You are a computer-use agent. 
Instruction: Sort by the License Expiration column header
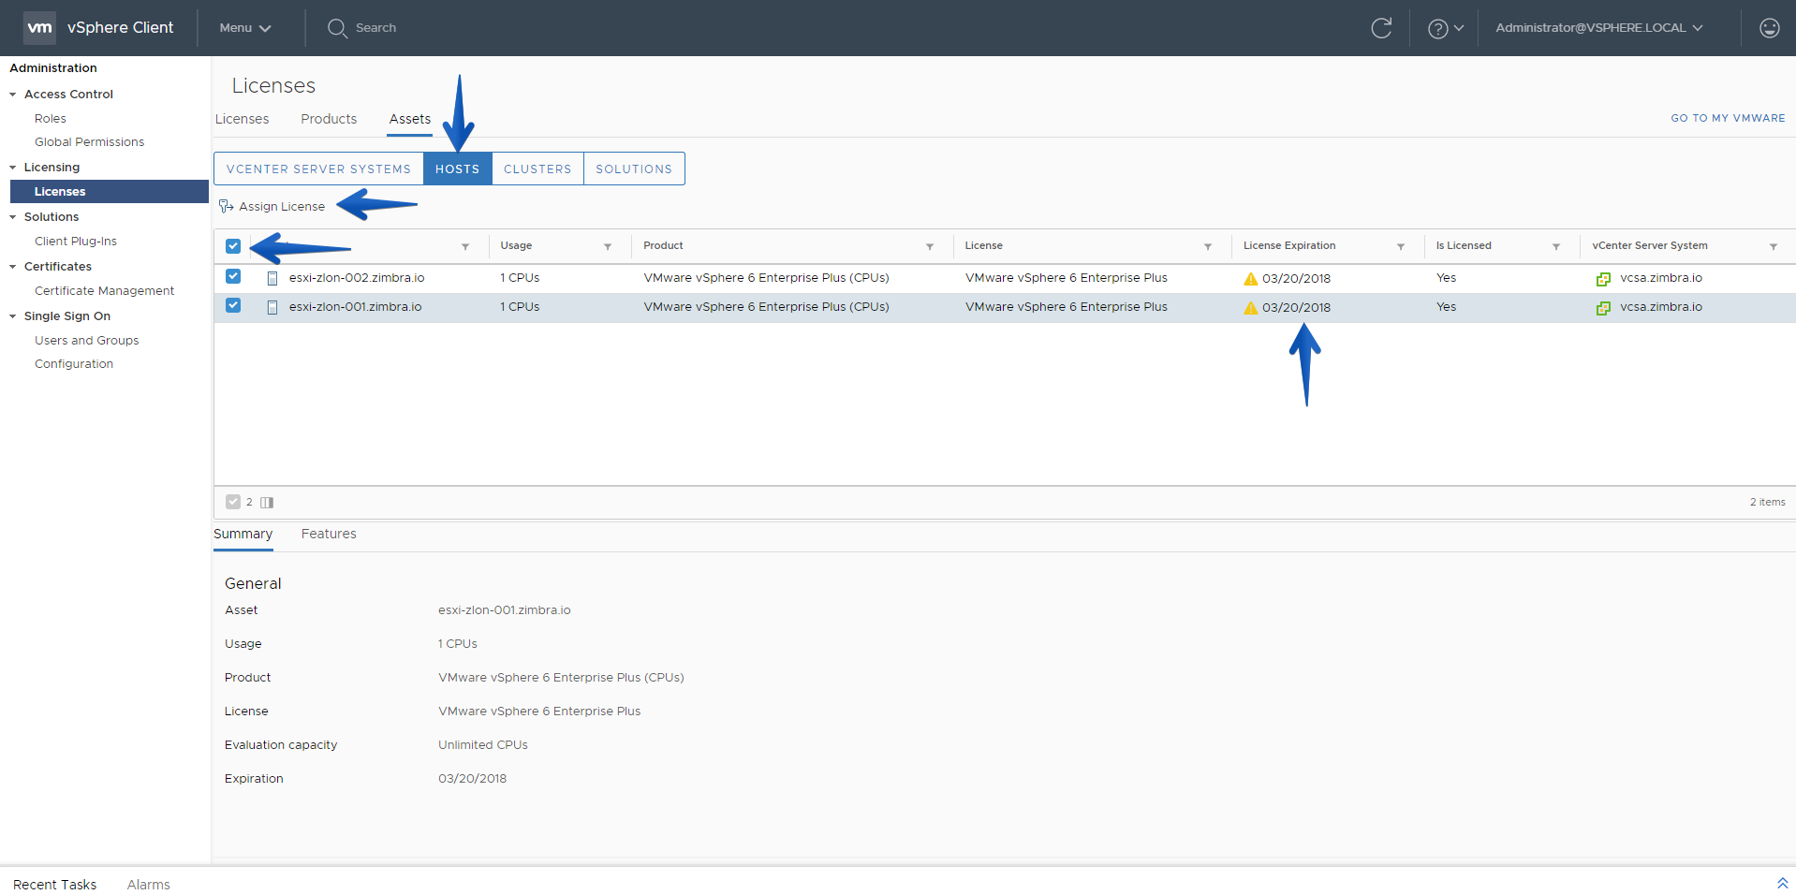click(x=1289, y=245)
